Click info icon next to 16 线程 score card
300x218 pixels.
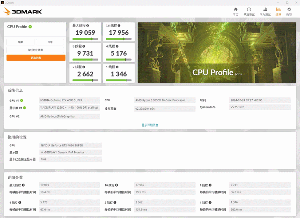[x=119, y=25]
